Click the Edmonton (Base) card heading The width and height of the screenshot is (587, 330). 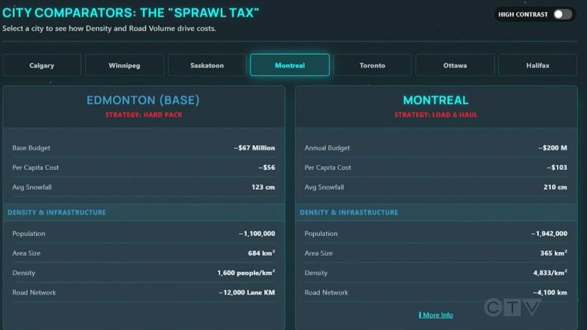point(143,100)
